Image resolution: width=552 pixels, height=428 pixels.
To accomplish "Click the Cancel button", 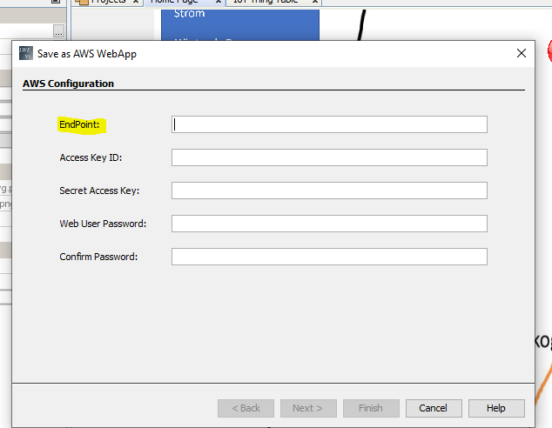I will point(434,408).
